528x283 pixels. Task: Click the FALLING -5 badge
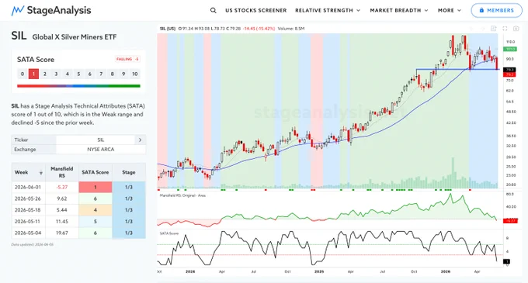coord(127,59)
